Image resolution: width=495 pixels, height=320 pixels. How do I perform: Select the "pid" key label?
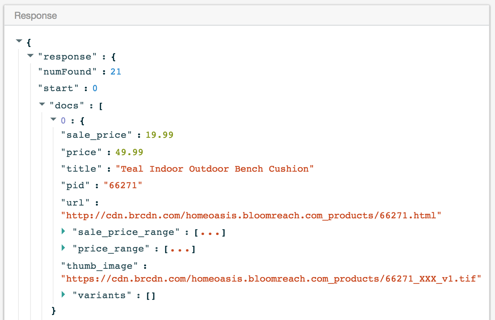point(76,186)
